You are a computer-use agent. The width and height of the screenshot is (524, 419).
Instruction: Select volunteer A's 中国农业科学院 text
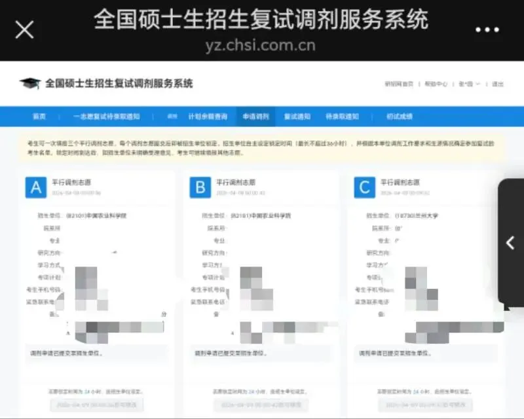coord(106,216)
